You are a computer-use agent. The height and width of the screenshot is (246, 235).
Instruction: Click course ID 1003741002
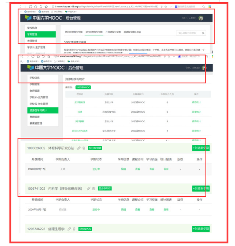(36, 189)
